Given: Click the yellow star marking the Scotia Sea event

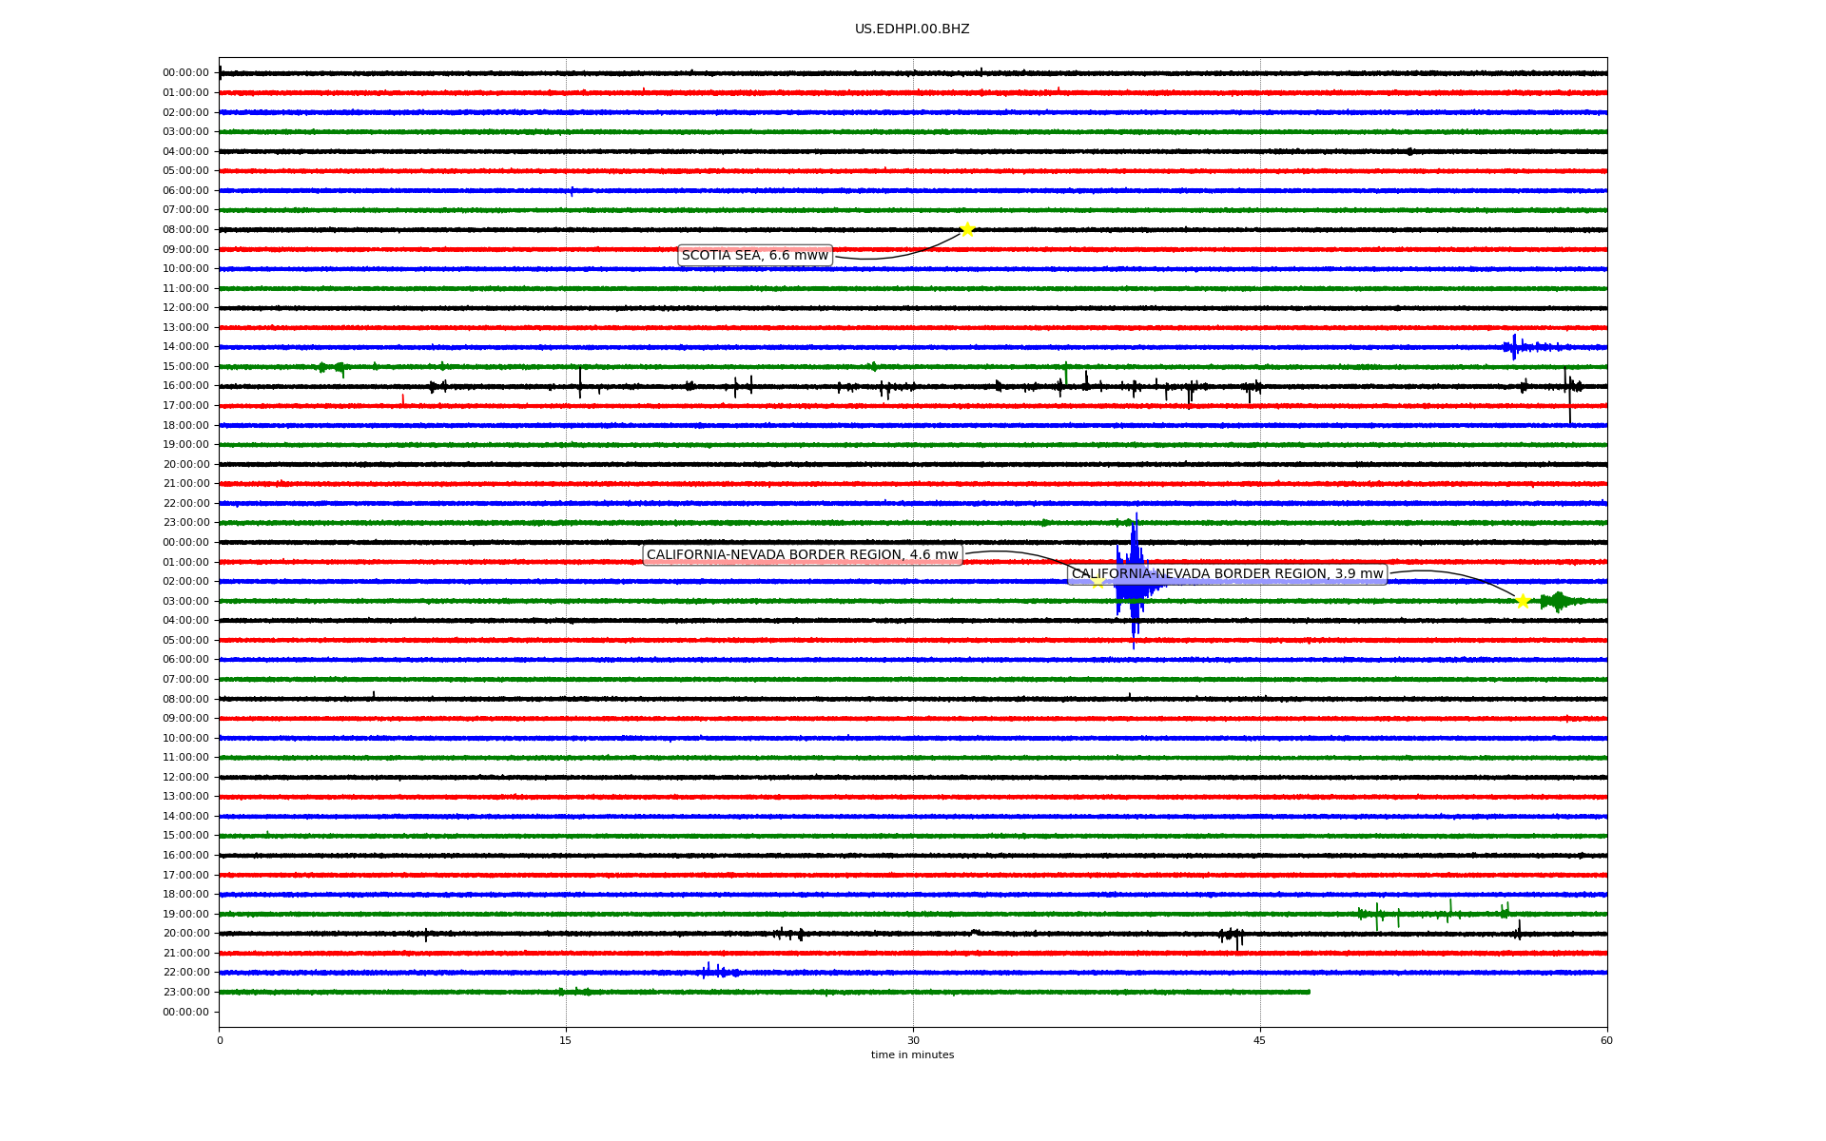Looking at the screenshot, I should (x=967, y=229).
